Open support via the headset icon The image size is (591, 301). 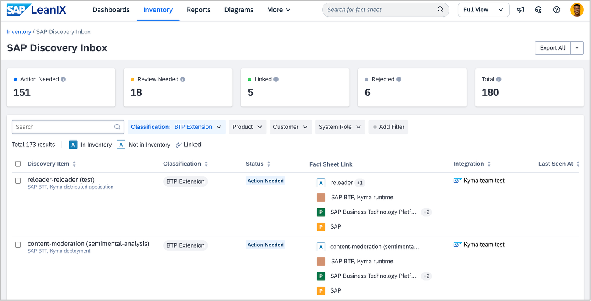click(538, 10)
